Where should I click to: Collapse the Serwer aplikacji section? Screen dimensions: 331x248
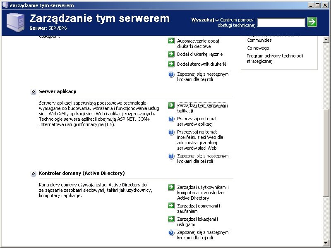click(33, 92)
